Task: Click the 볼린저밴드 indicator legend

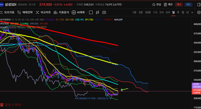Action: tap(4, 27)
